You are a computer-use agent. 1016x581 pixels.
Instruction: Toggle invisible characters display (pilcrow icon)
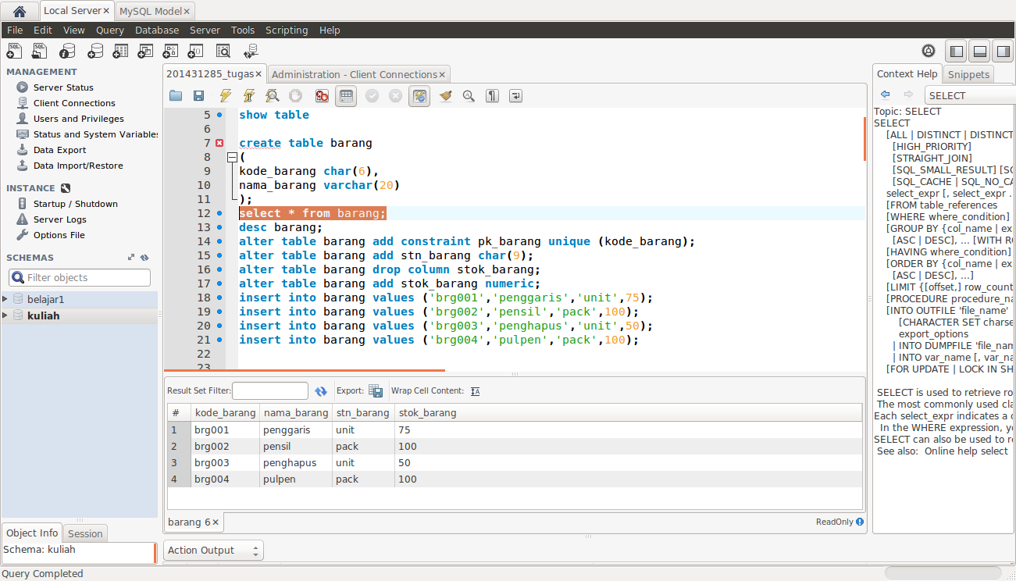point(492,96)
